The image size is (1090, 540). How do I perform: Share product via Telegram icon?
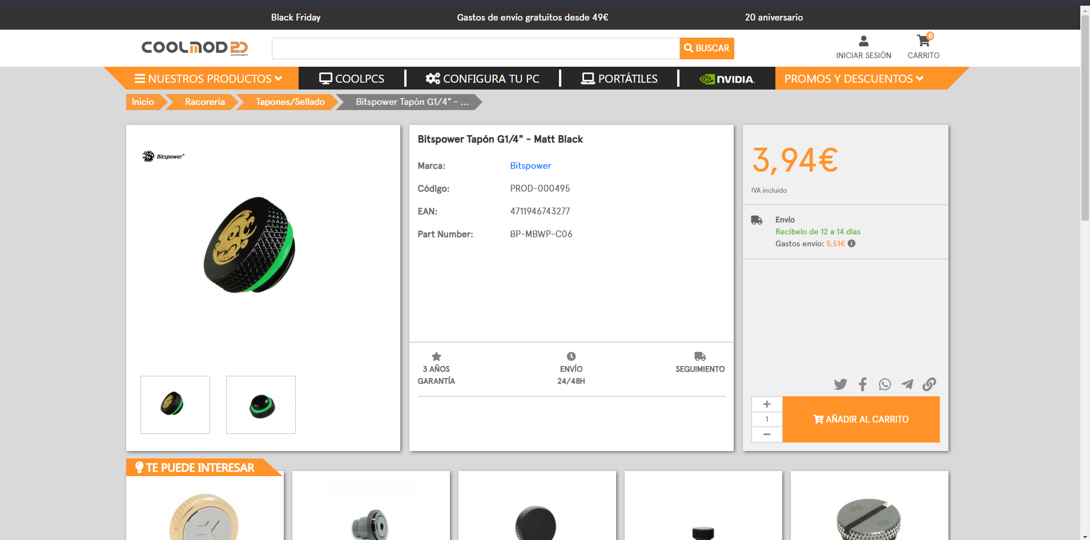tap(907, 384)
